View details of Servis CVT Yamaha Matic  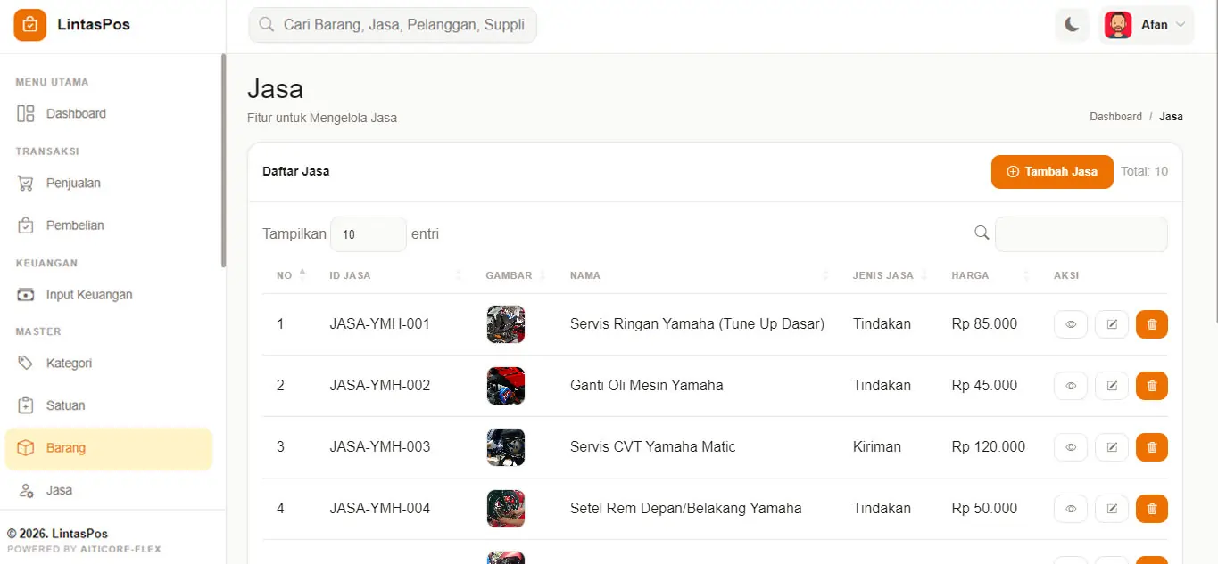1070,447
